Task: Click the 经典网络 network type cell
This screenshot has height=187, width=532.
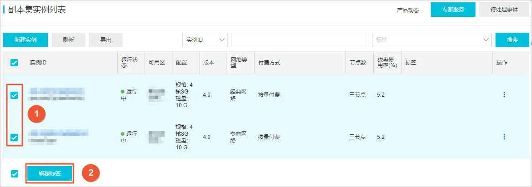Action: pyautogui.click(x=238, y=95)
